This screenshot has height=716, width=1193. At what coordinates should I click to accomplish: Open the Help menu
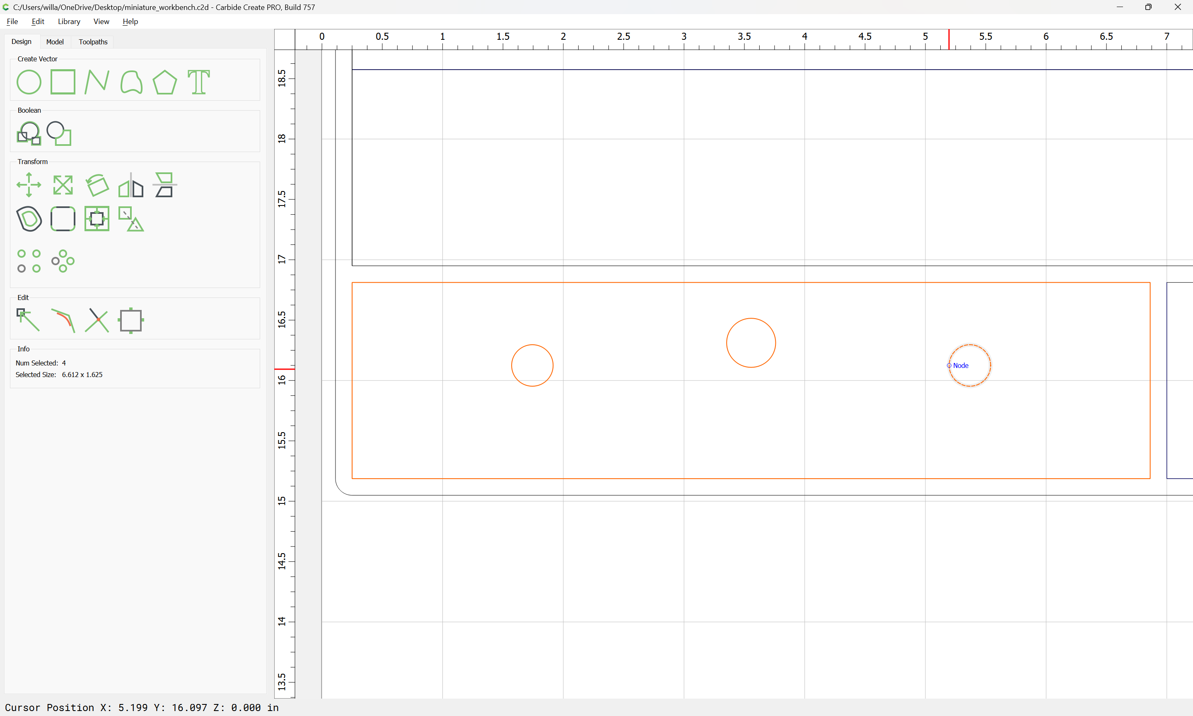[130, 21]
